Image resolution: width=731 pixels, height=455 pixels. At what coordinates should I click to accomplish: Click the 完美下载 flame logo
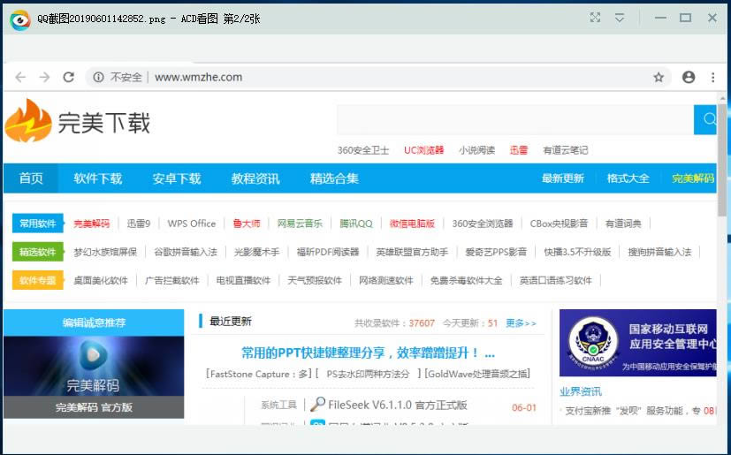point(28,120)
